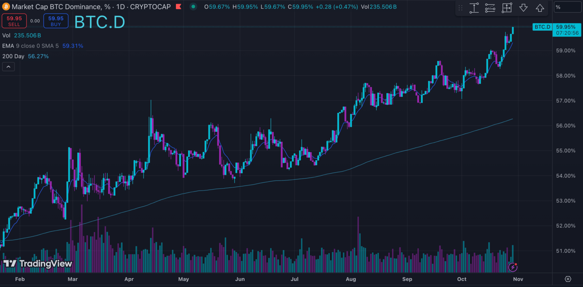Click the 56.00% price scale label
Screen dimensions: 583x287
565,126
